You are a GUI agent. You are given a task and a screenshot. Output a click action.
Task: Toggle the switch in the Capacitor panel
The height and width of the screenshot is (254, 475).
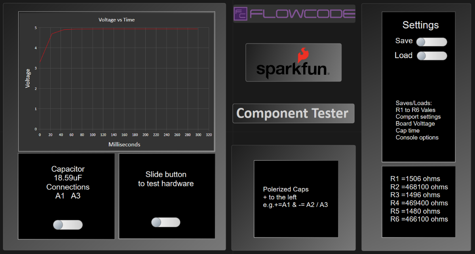pyautogui.click(x=67, y=224)
